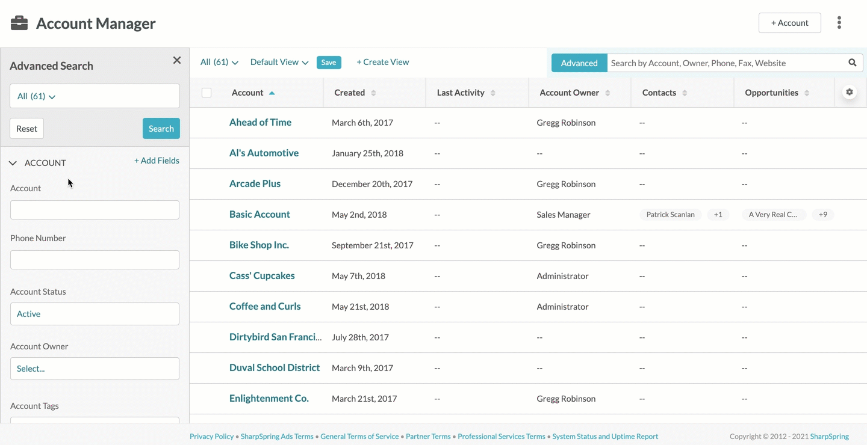Open column settings gear icon
This screenshot has height=445, width=867.
[x=850, y=92]
